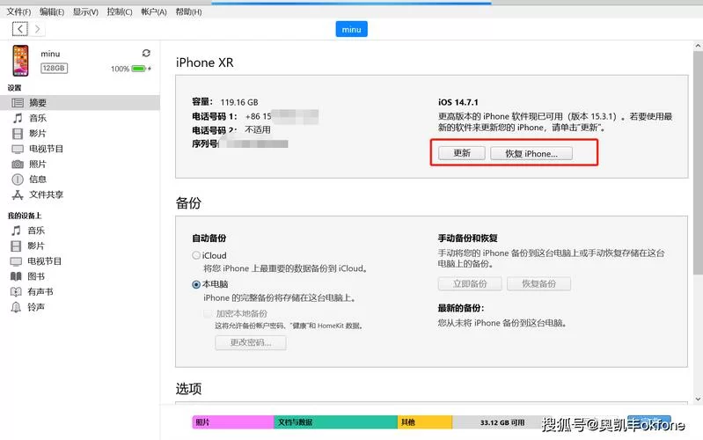The height and width of the screenshot is (440, 703).
Task: Click the green battery charge icon
Action: pyautogui.click(x=139, y=69)
